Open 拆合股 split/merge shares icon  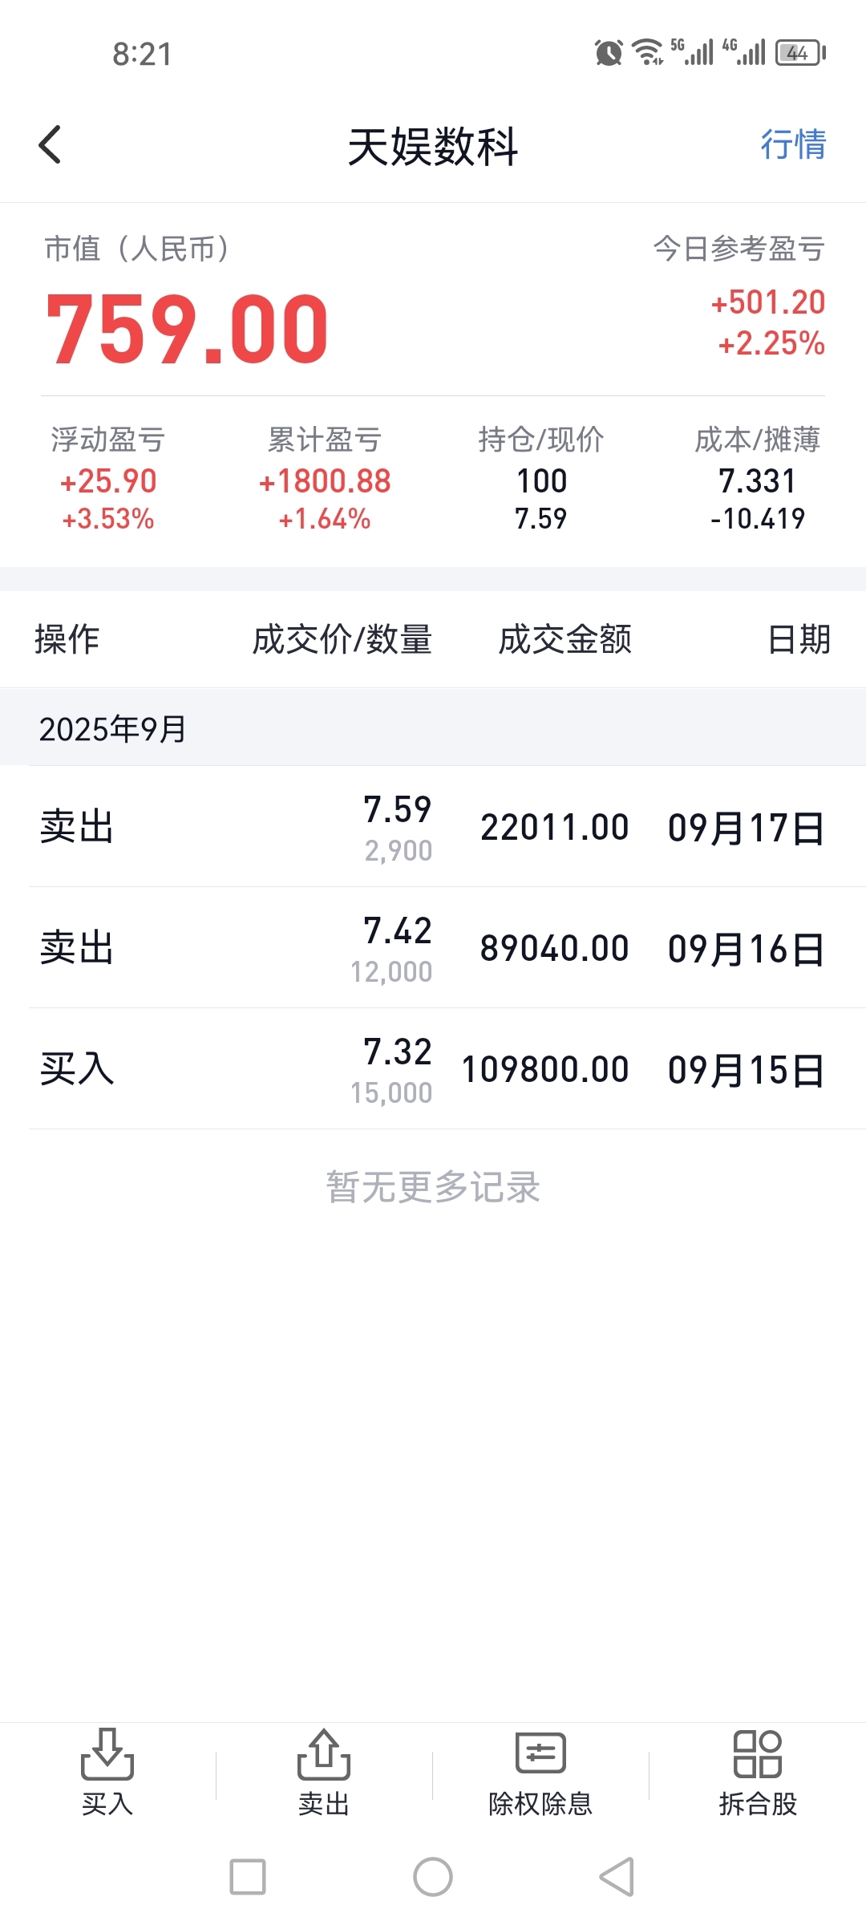pos(758,1773)
